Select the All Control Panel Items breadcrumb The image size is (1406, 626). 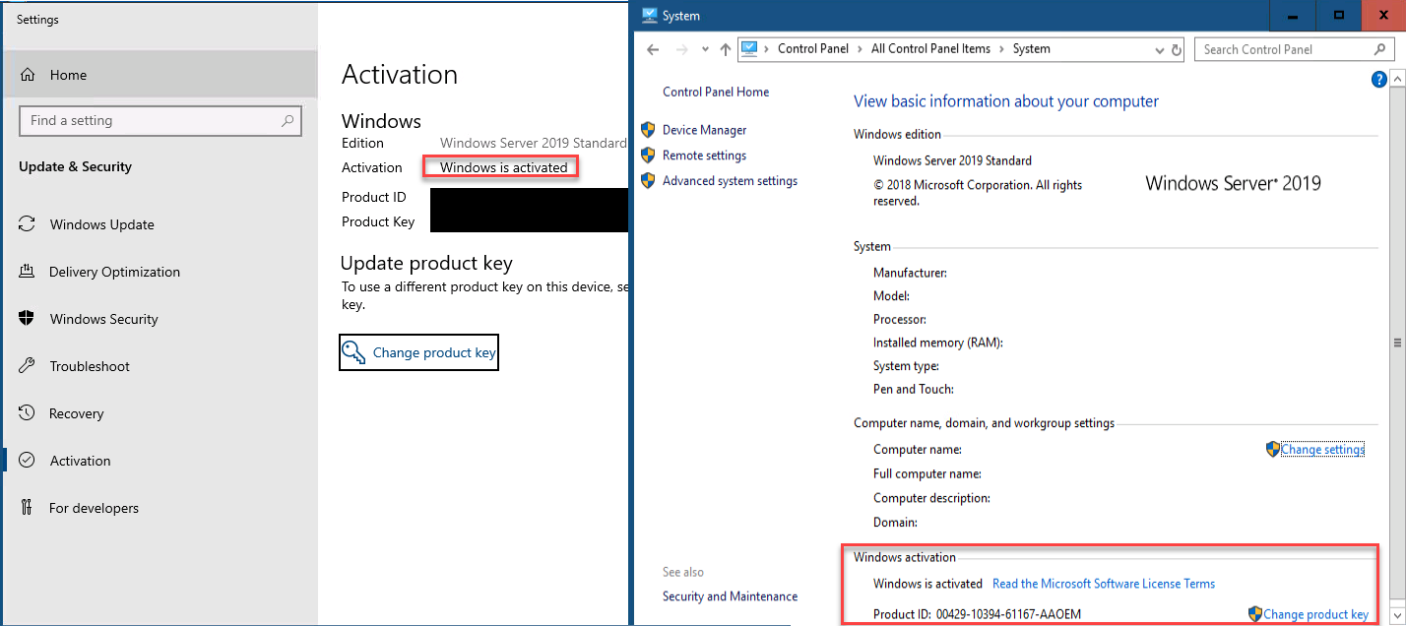tap(930, 49)
